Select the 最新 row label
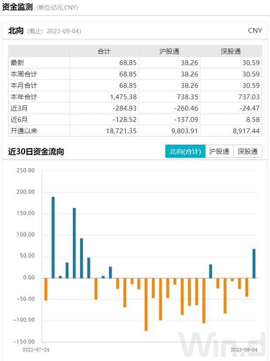Image resolution: width=270 pixels, height=361 pixels. click(x=17, y=63)
